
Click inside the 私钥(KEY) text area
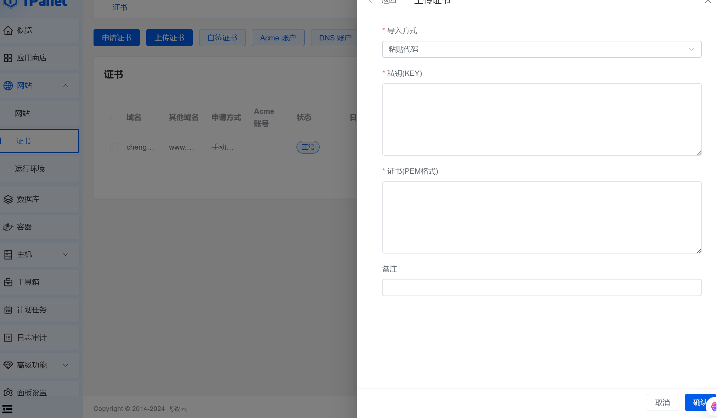(541, 119)
